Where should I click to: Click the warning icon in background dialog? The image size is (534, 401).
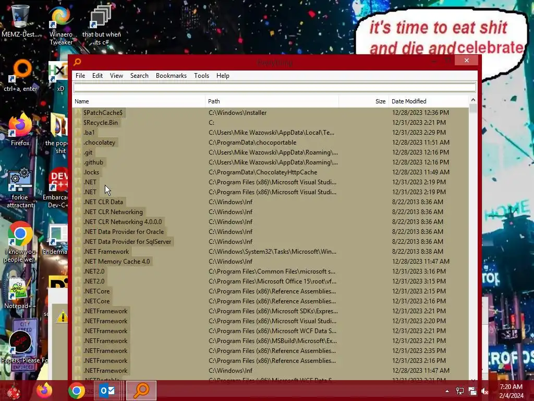click(x=63, y=317)
